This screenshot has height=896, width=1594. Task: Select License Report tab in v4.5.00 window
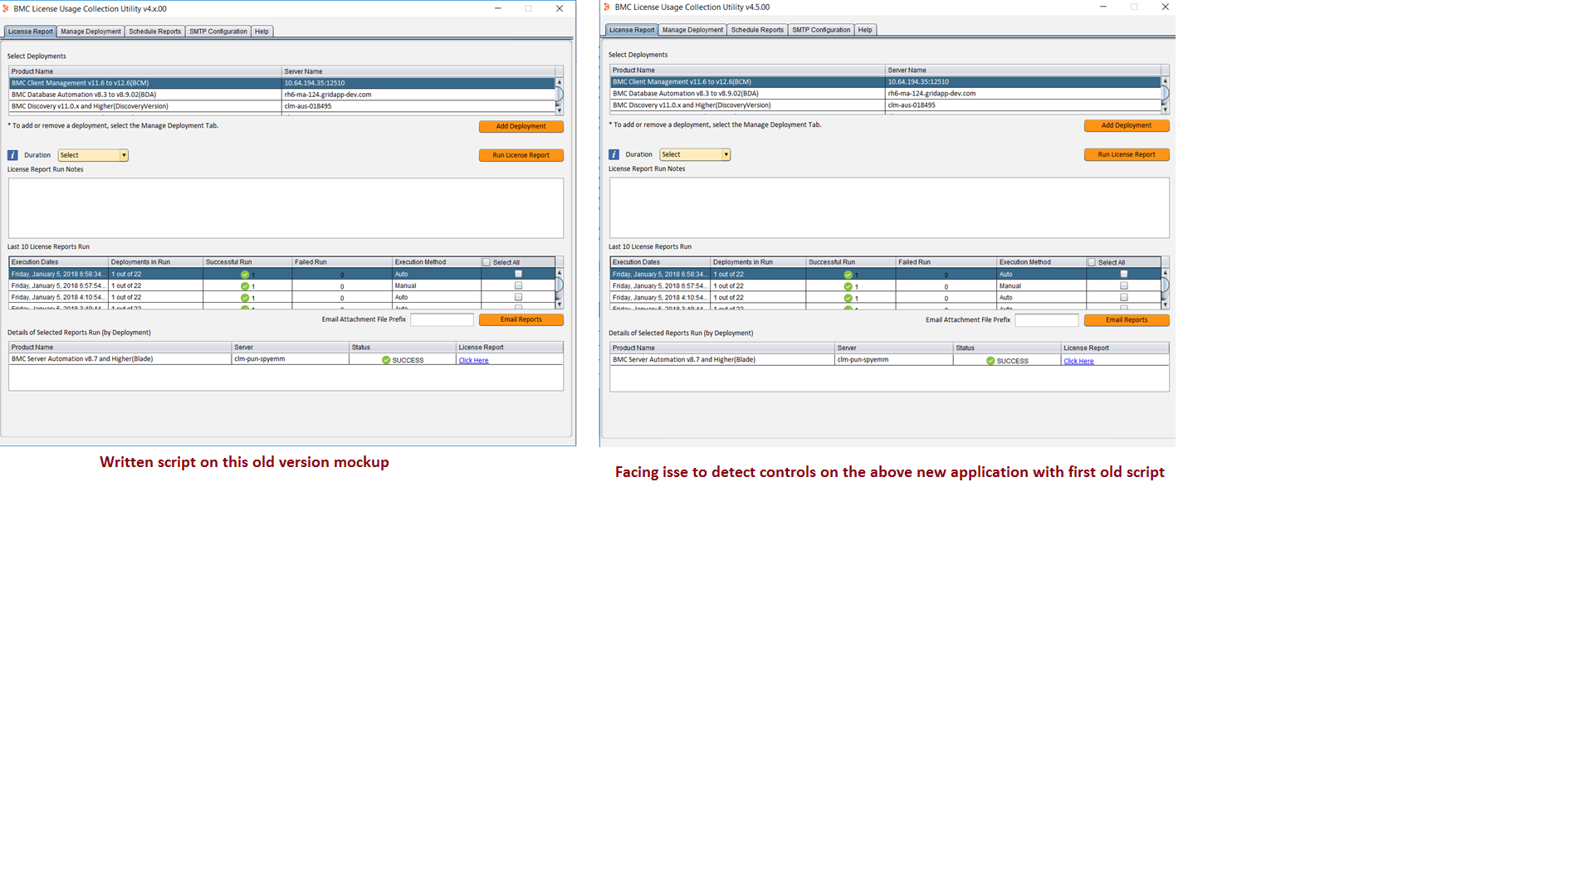coord(632,30)
